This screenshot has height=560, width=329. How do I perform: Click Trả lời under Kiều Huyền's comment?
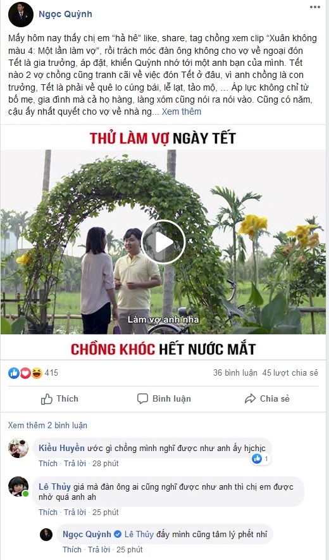[75, 463]
